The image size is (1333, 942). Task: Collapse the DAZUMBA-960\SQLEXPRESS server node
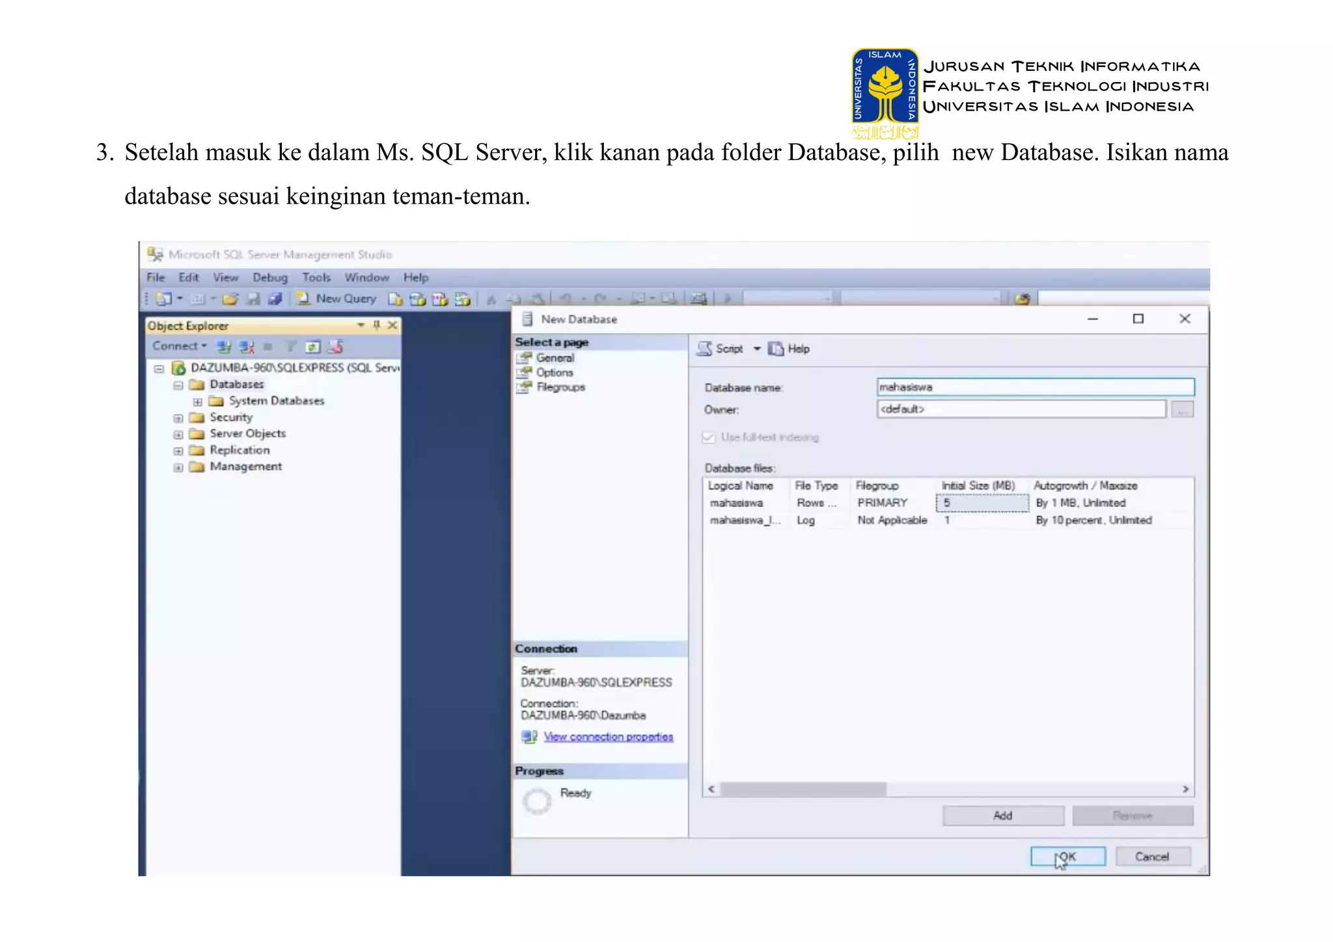159,369
